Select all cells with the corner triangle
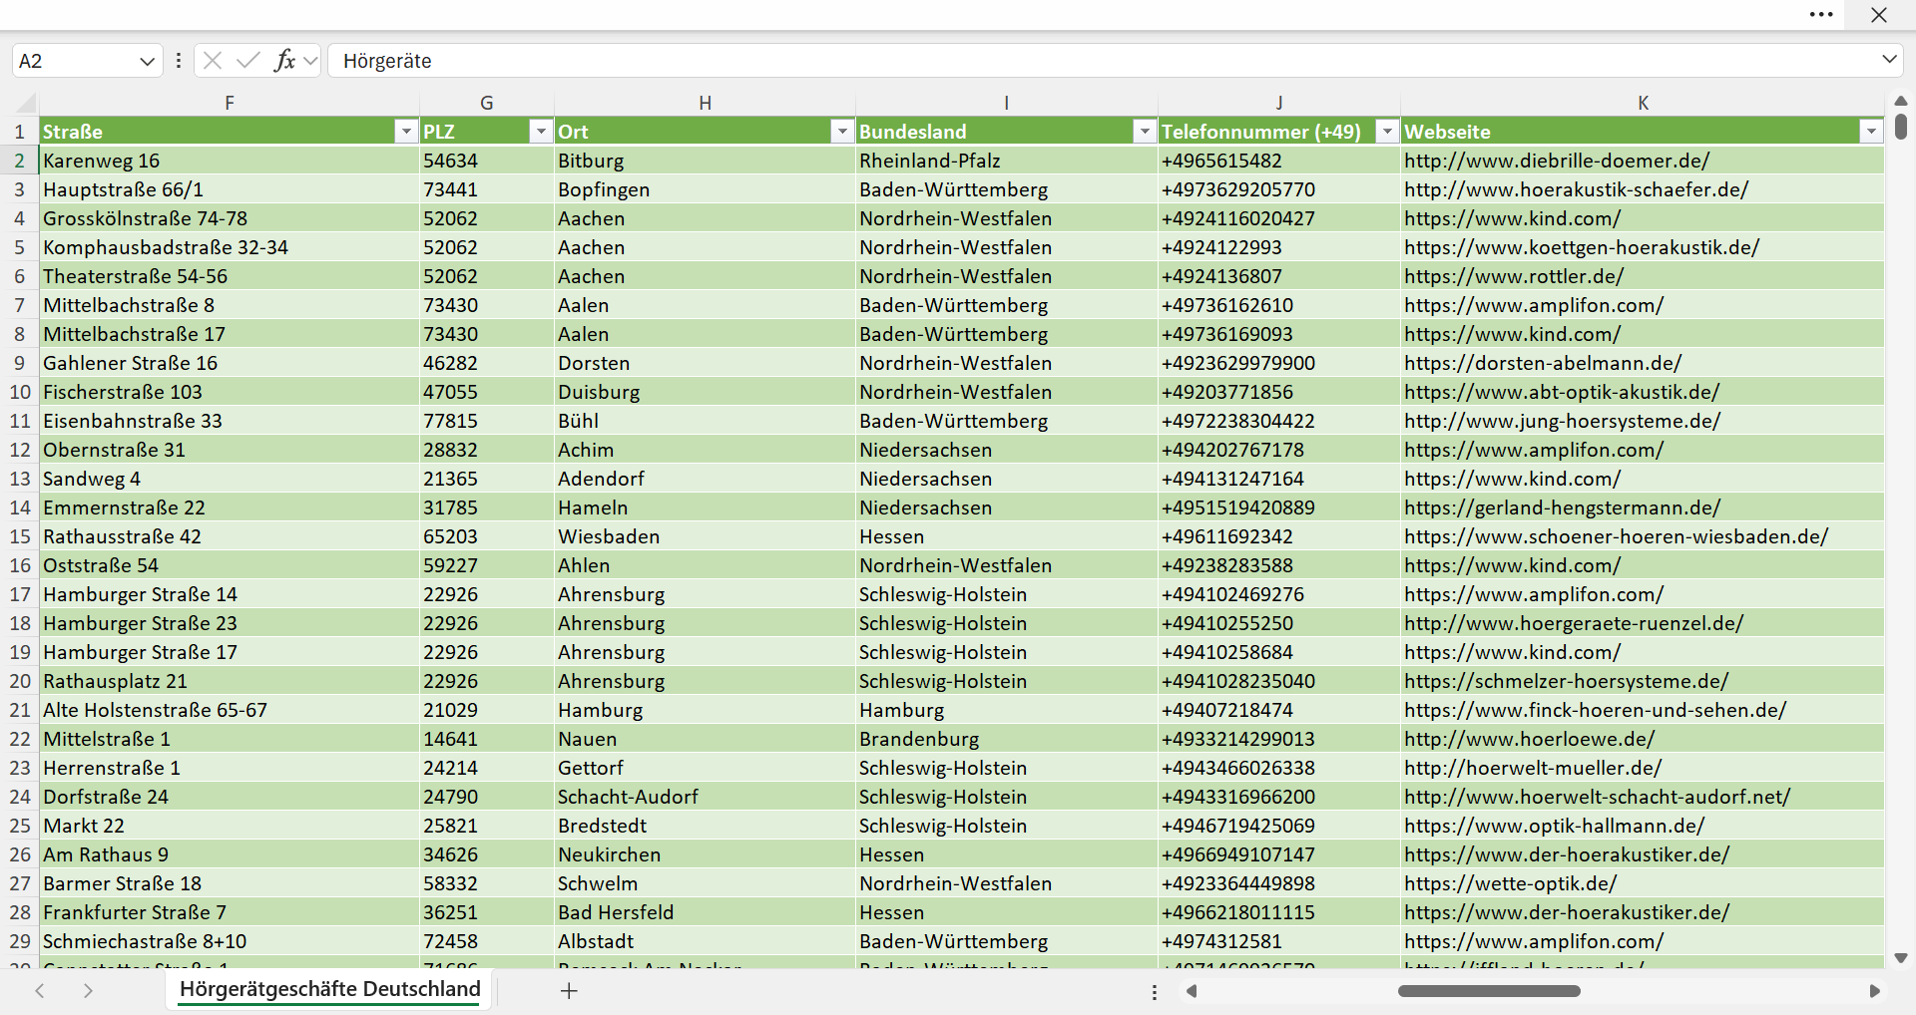Viewport: 1916px width, 1015px height. 25,103
